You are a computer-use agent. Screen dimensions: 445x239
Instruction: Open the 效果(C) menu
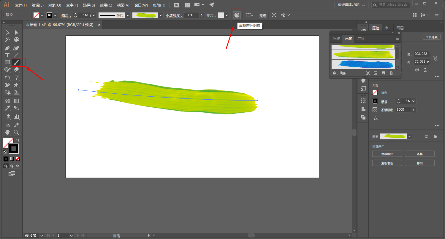pyautogui.click(x=106, y=5)
